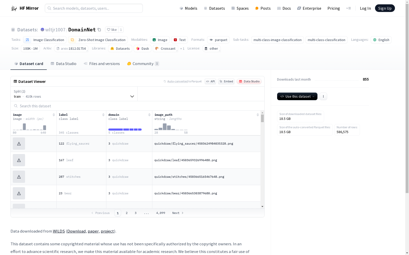This screenshot has width=409, height=255.
Task: Open the paper link in description
Action: pos(93,231)
